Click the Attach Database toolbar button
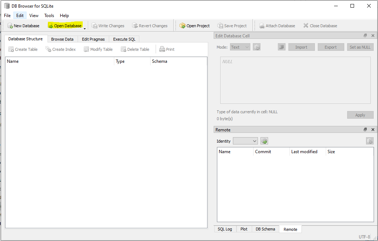 tap(277, 25)
